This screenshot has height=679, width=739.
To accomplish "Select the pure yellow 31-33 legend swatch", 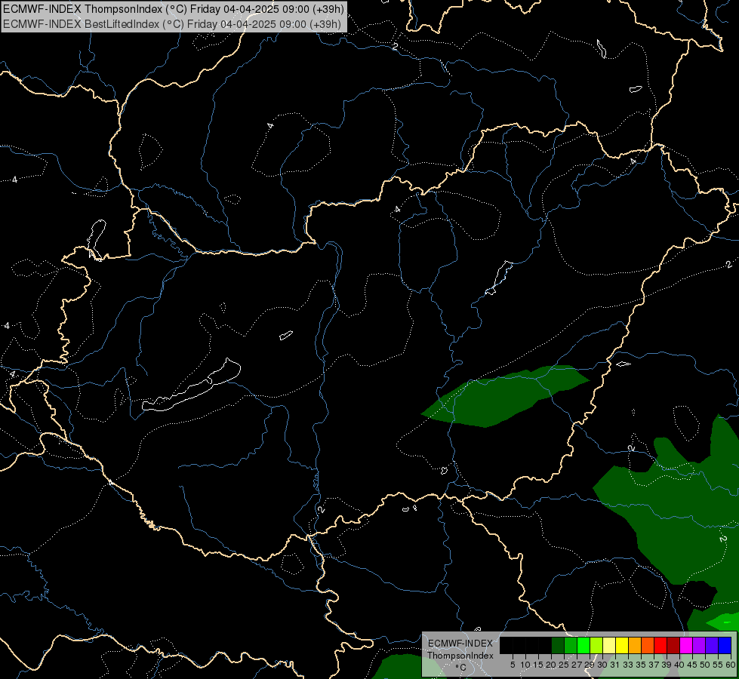I will [622, 645].
